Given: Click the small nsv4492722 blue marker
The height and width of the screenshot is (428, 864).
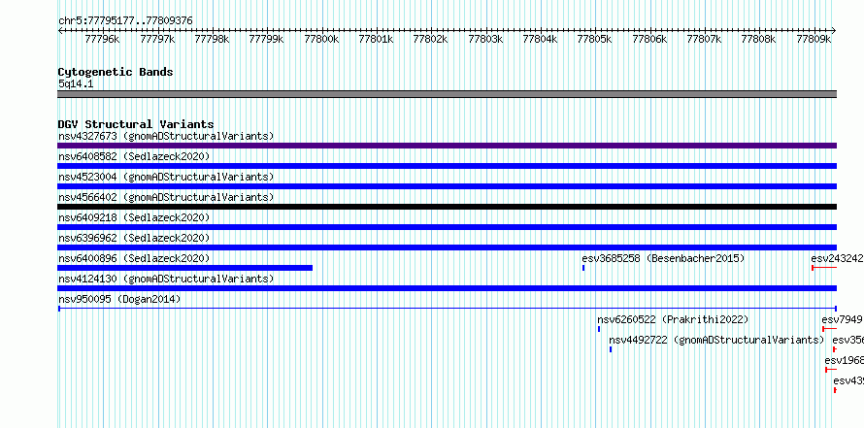Looking at the screenshot, I should (611, 349).
